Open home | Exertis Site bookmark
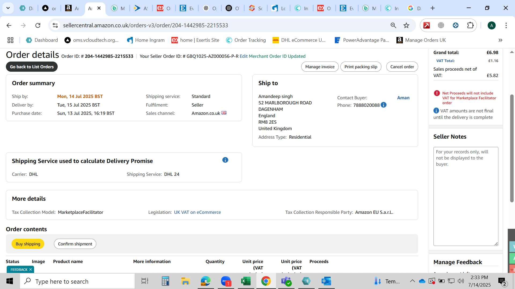515x289 pixels. 196,40
